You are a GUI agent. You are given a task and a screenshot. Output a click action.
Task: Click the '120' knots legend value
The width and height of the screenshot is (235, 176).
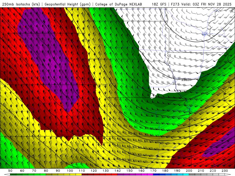[94, 171]
